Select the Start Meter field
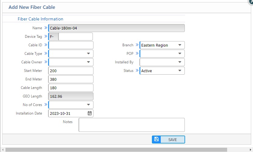The width and height of the screenshot is (253, 152). (71, 71)
